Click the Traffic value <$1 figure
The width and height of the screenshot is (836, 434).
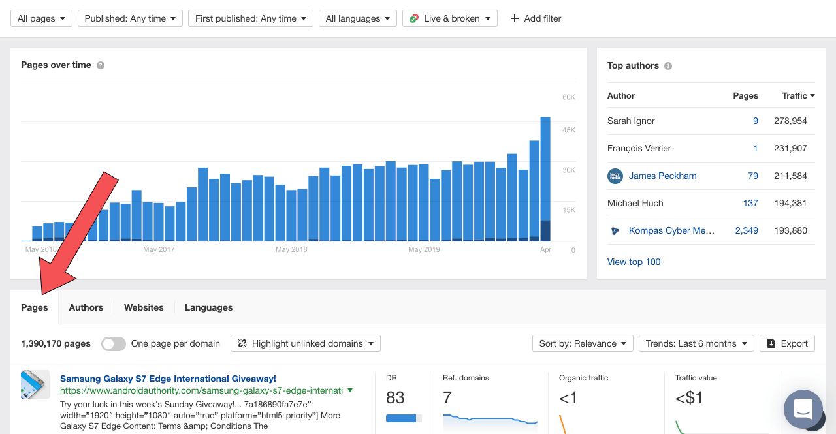click(x=689, y=397)
